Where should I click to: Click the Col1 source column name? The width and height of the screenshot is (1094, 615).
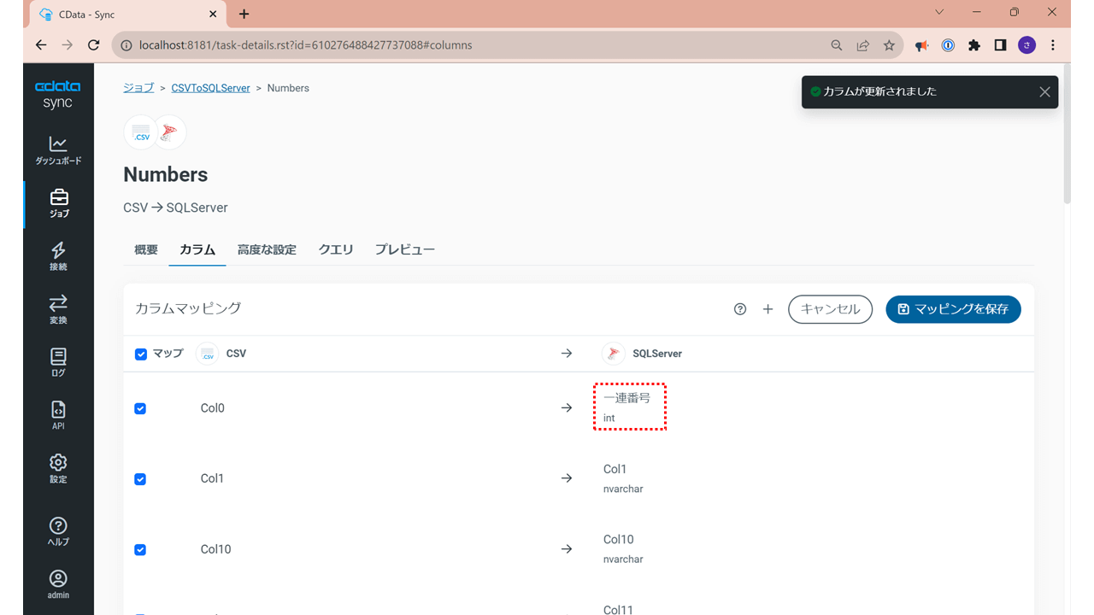click(212, 478)
